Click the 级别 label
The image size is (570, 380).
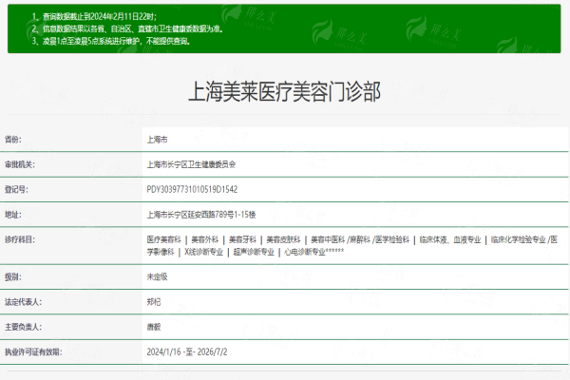click(13, 276)
